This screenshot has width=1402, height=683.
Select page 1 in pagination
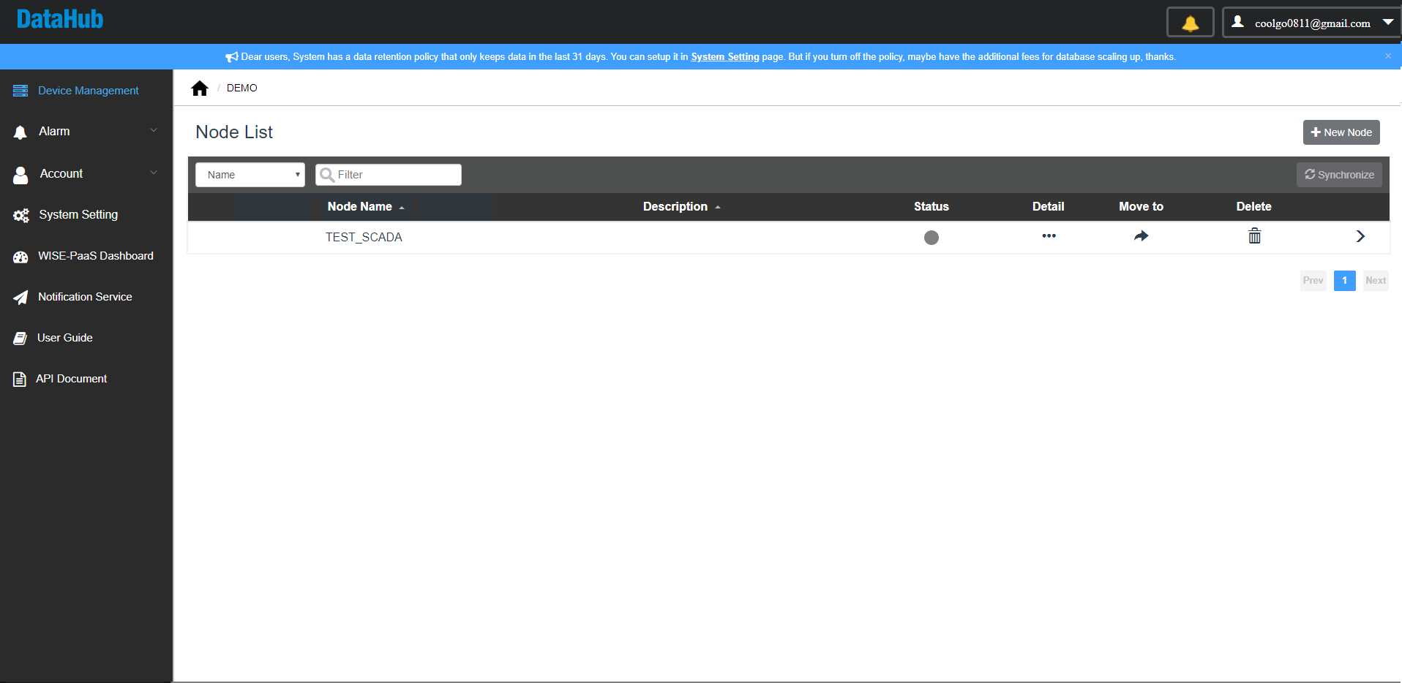[x=1344, y=281]
